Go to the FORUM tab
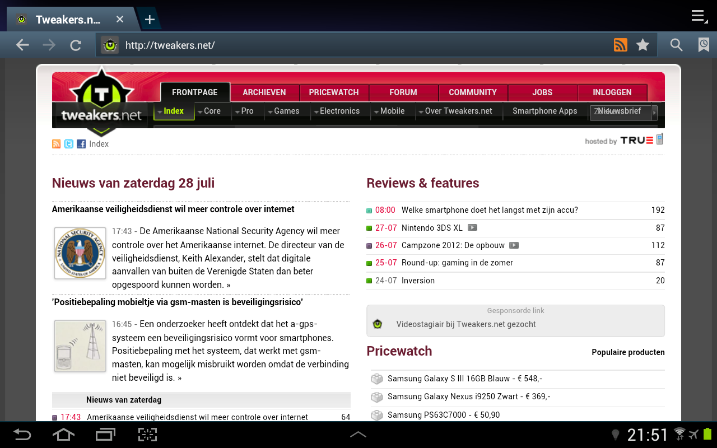 (403, 92)
